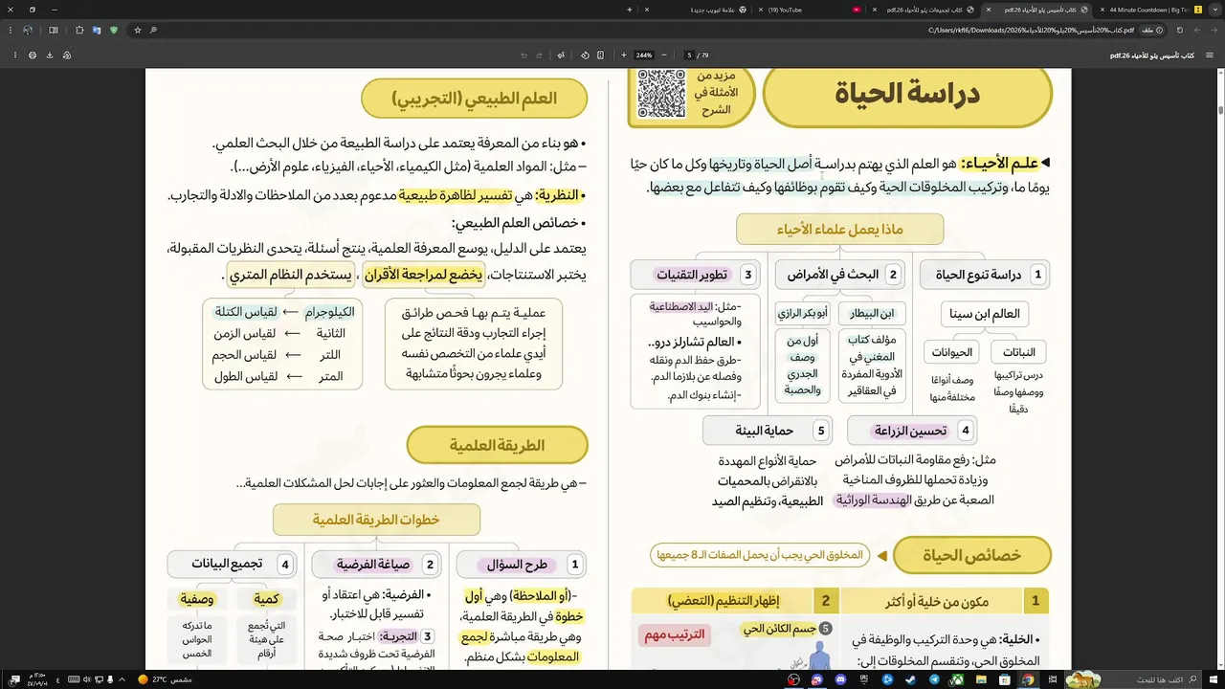Click the 244% zoom level field
Viewport: 1225px width, 689px height.
[x=644, y=56]
